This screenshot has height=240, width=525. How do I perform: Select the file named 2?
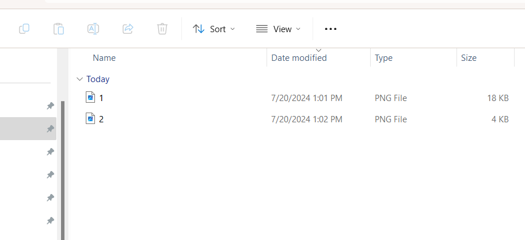(101, 119)
